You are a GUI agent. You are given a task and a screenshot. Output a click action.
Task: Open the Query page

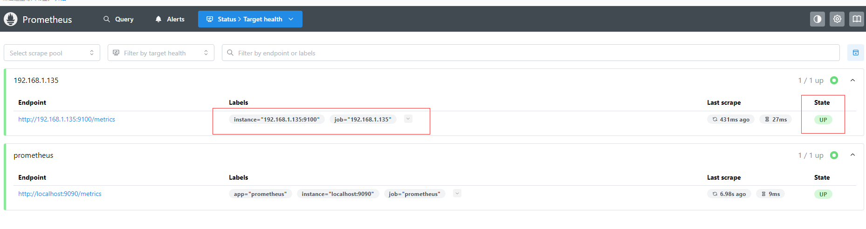(118, 19)
